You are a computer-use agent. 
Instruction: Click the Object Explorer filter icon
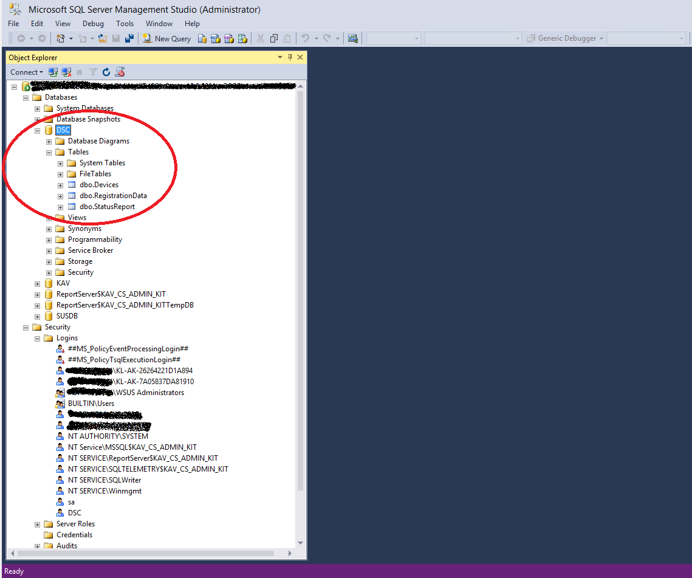[x=93, y=72]
